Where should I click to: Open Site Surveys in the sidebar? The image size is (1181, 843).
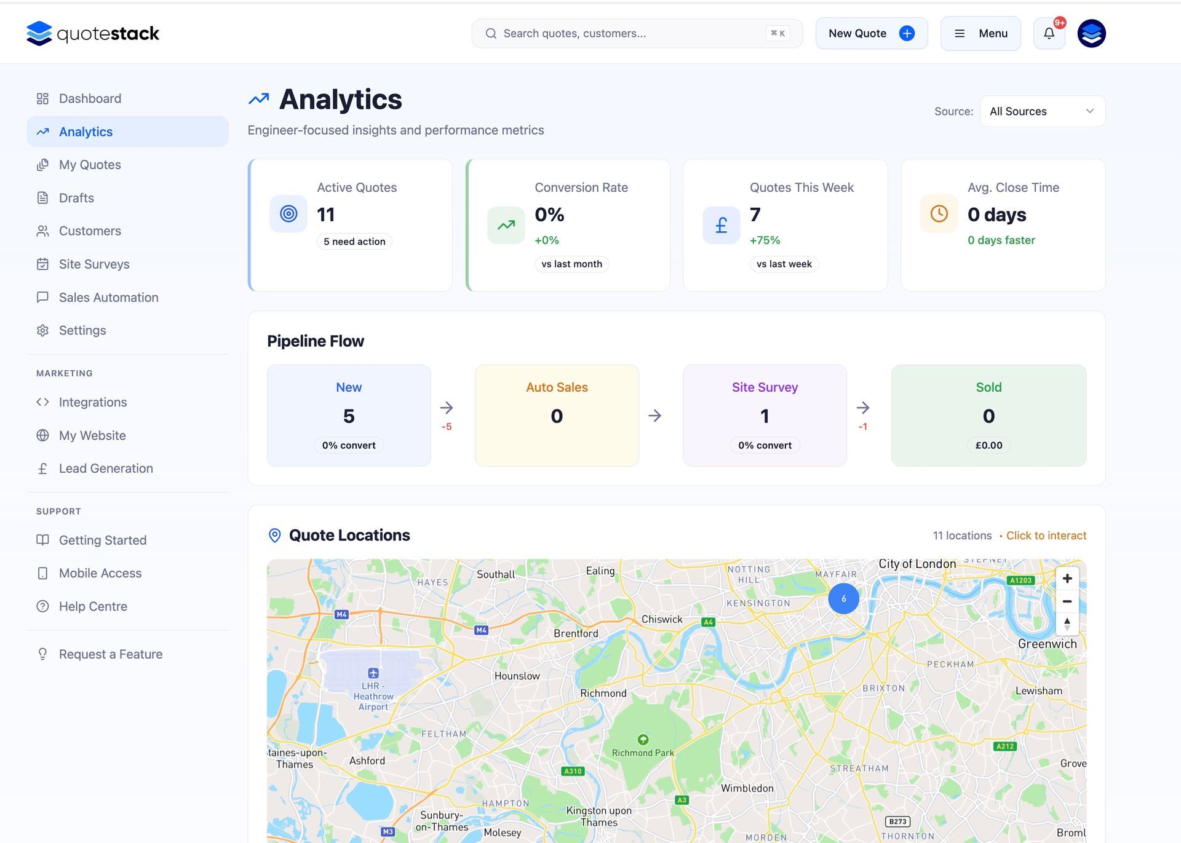coord(94,264)
